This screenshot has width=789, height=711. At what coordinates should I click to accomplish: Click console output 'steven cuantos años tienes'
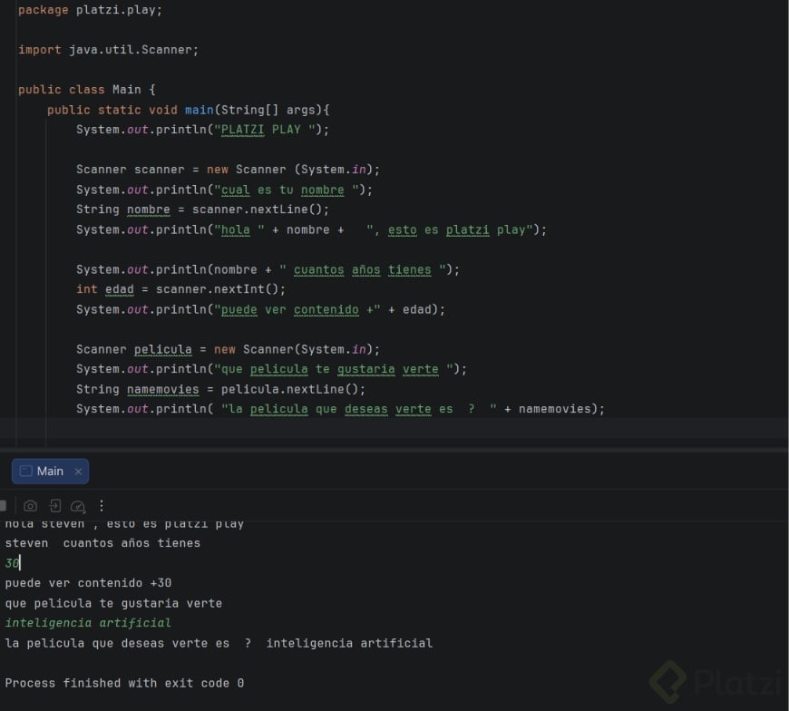tap(102, 543)
